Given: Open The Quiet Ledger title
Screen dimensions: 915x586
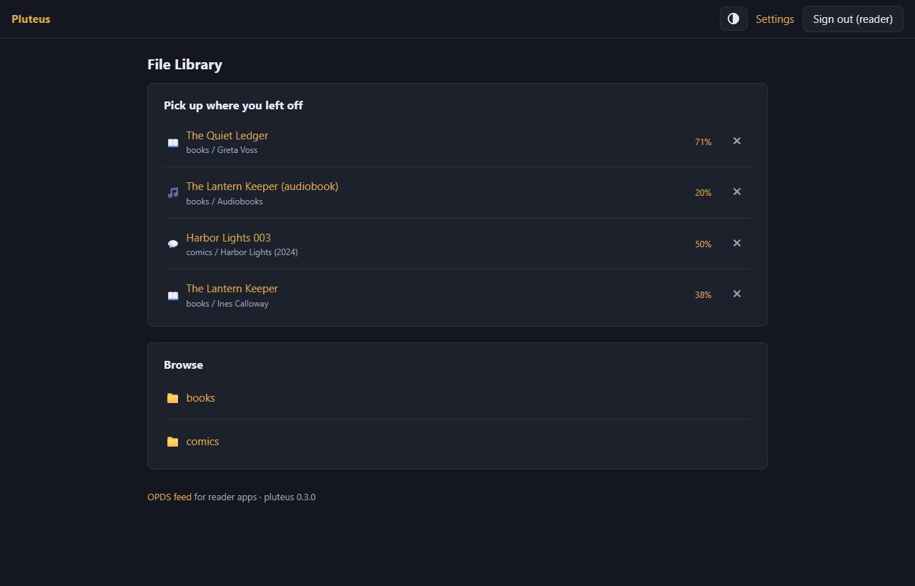Looking at the screenshot, I should tap(227, 135).
